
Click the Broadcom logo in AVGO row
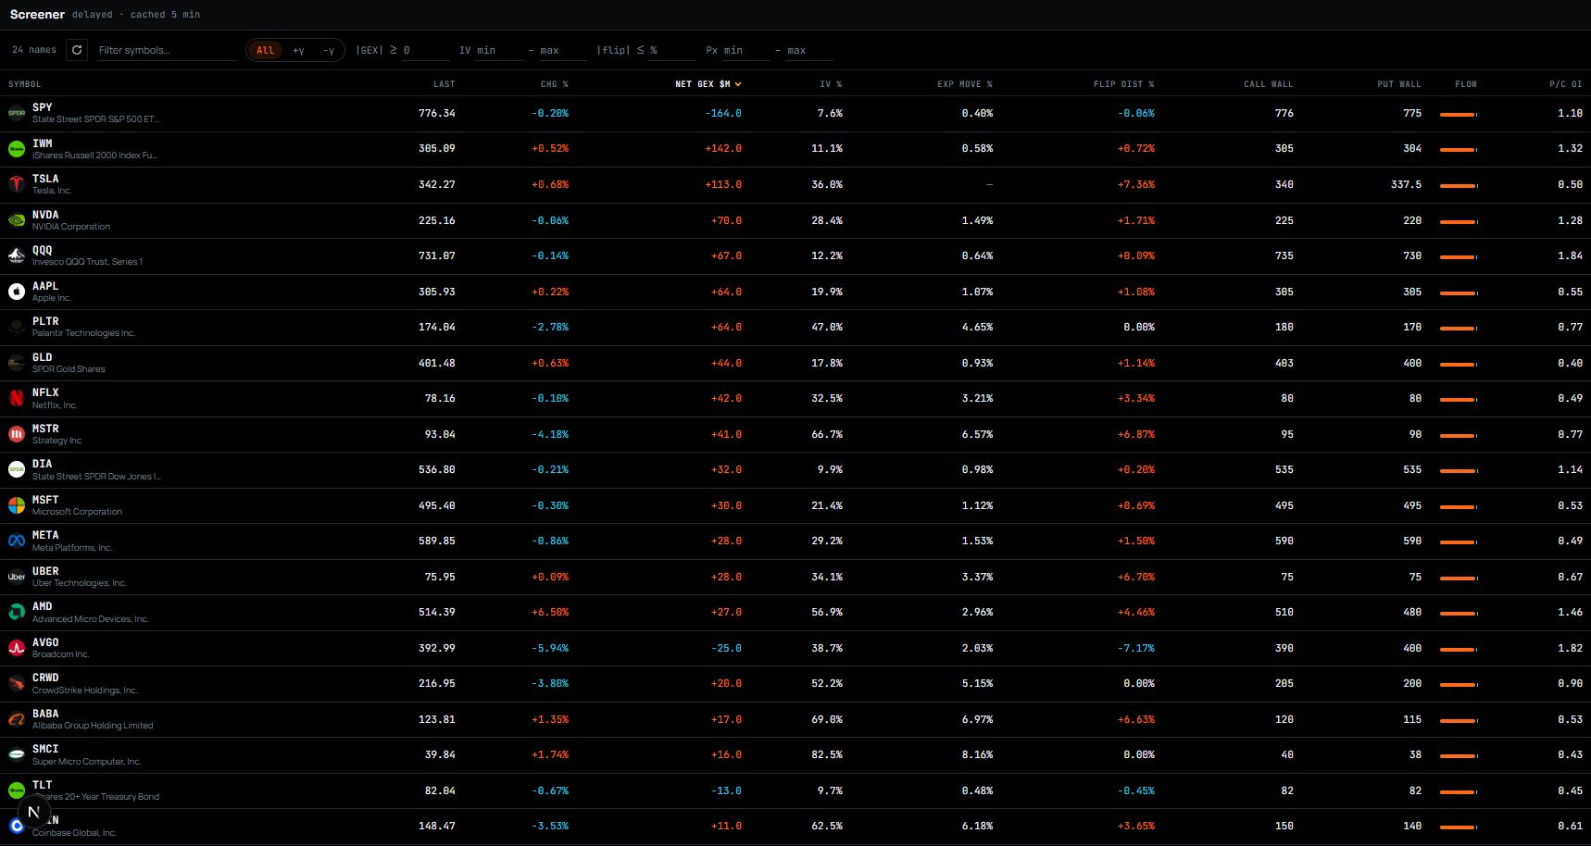tap(17, 648)
